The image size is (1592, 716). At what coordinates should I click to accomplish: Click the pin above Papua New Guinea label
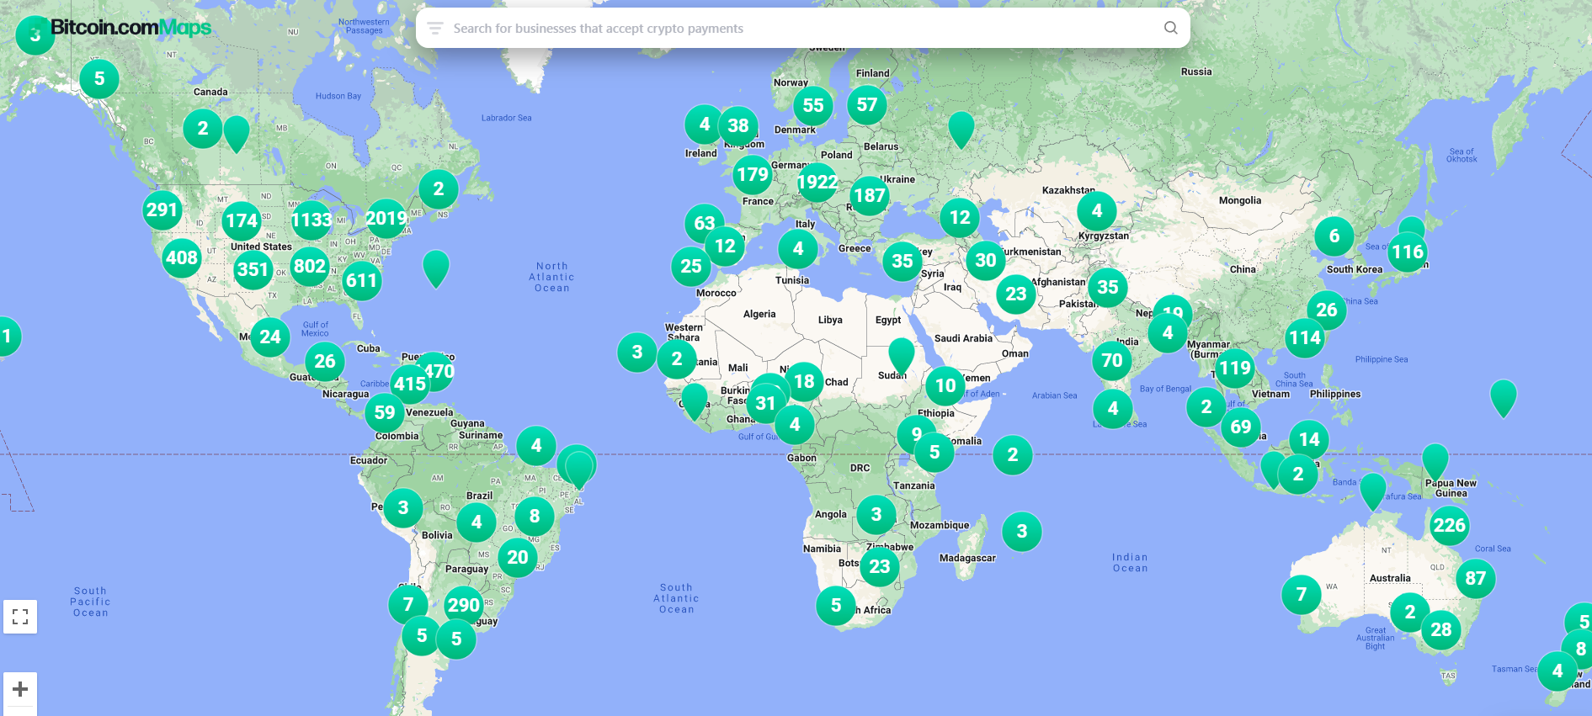[x=1435, y=461]
